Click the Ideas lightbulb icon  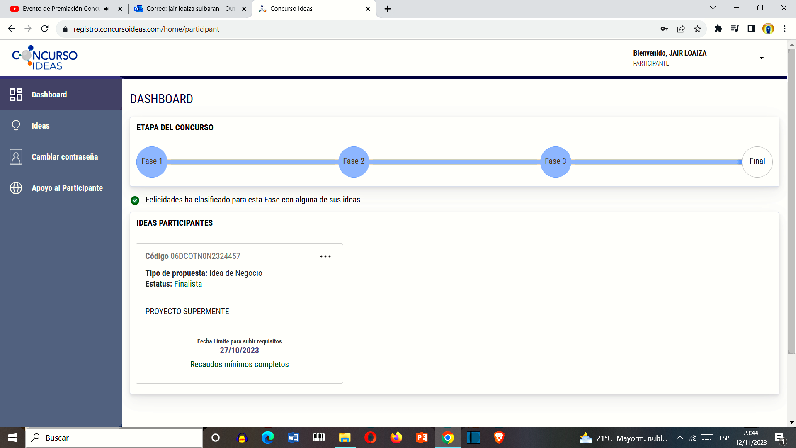tap(16, 126)
